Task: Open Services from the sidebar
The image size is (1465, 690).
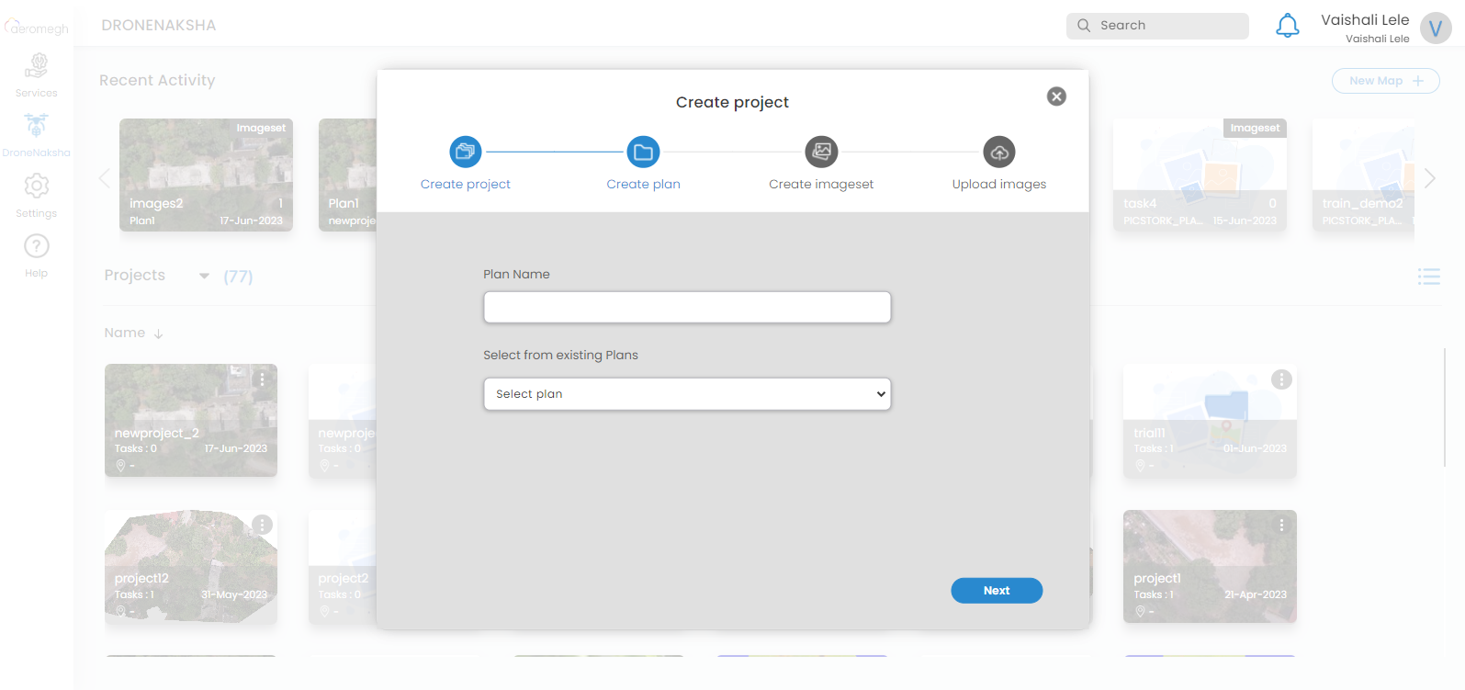Action: (37, 74)
